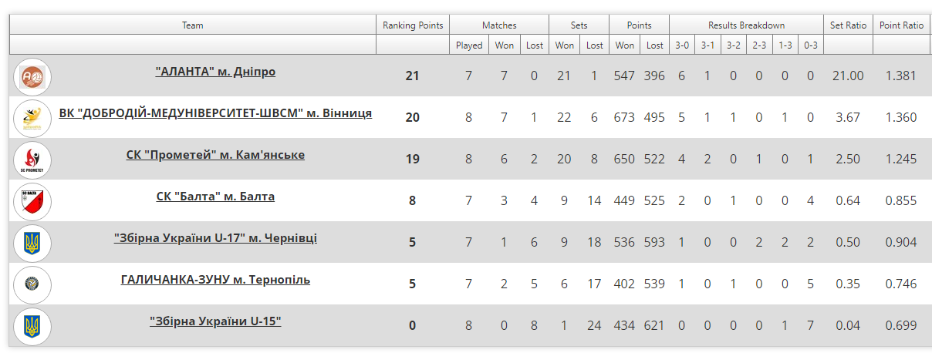This screenshot has height=353, width=932.
Task: Click the Team column header
Action: coord(193,25)
